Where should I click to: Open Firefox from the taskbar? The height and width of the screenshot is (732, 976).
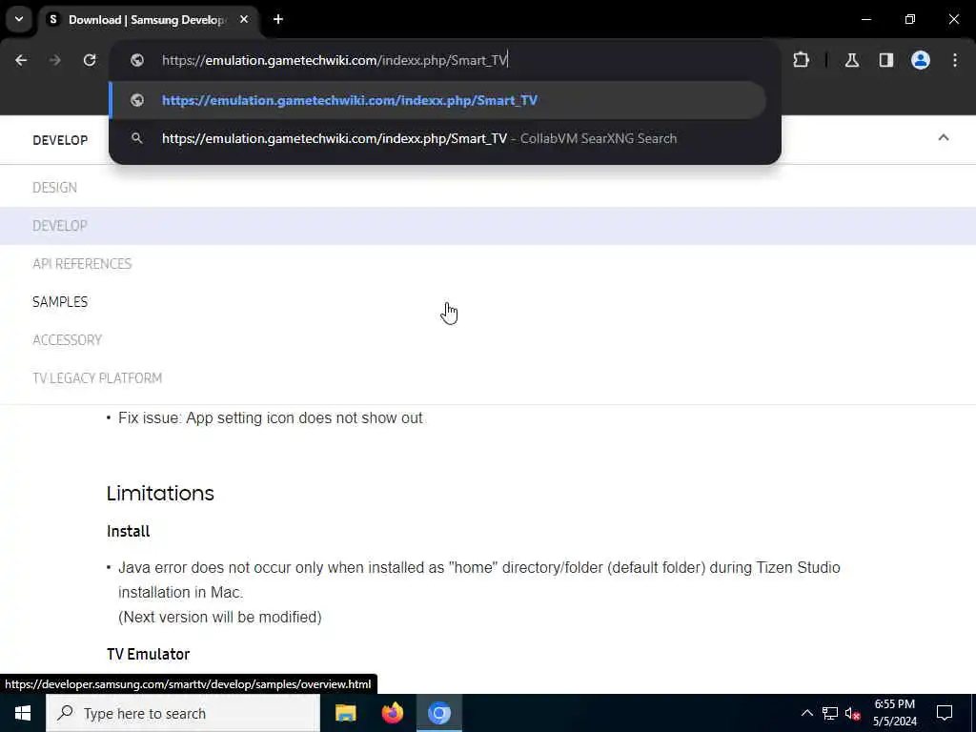coord(392,713)
